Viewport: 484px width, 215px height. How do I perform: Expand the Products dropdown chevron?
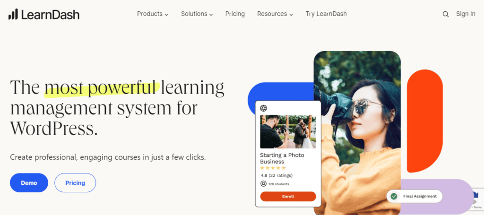click(166, 15)
